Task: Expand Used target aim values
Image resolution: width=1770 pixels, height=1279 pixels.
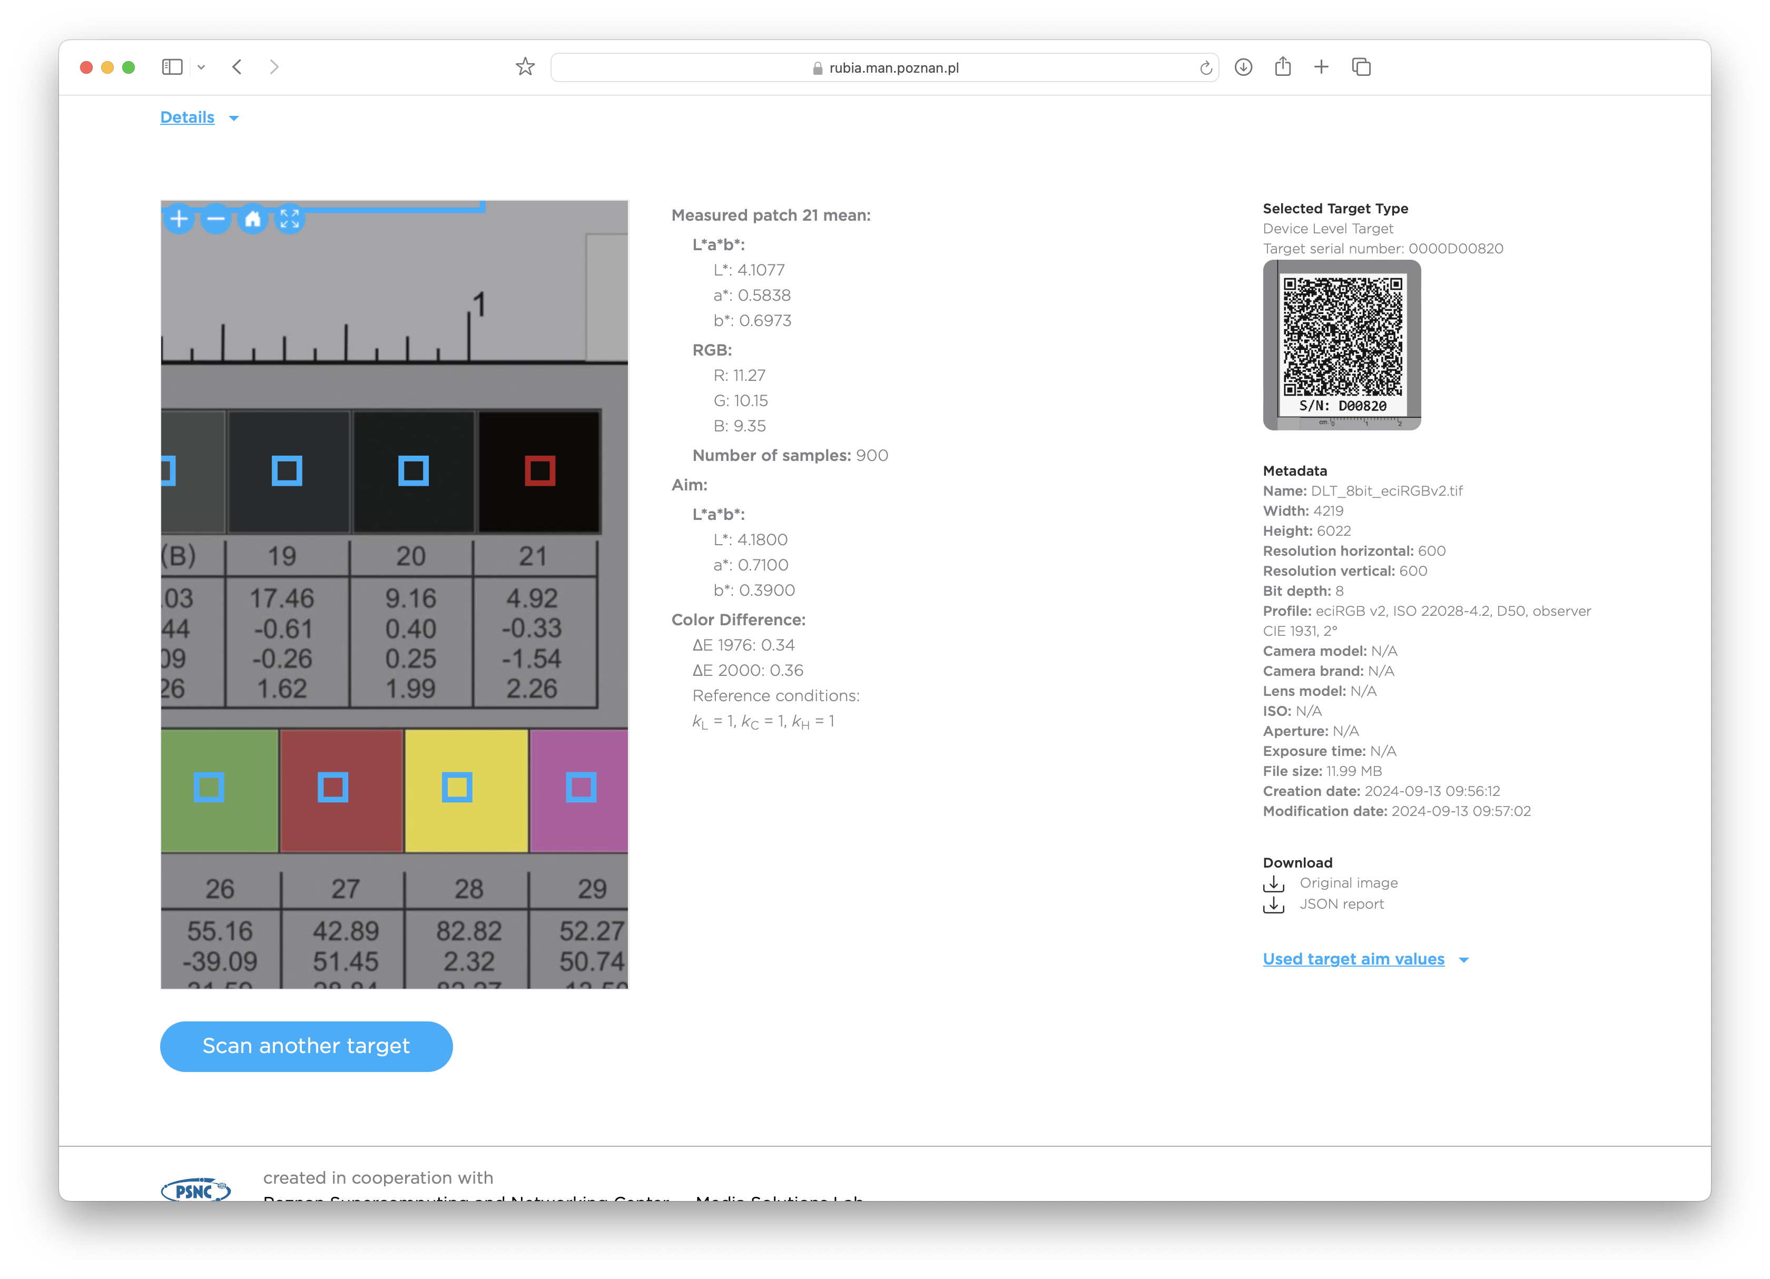Action: 1353,959
